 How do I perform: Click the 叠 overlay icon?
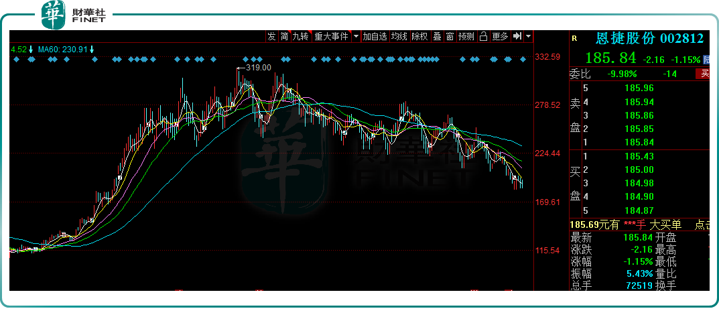pyautogui.click(x=437, y=36)
